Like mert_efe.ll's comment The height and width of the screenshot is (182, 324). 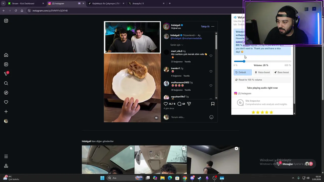211,56
